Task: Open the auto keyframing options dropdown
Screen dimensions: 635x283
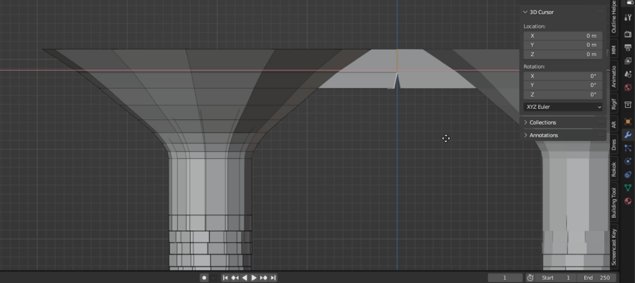Action: [x=213, y=278]
